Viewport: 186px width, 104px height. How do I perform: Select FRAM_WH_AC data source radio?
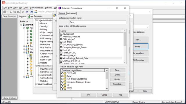click(61, 53)
